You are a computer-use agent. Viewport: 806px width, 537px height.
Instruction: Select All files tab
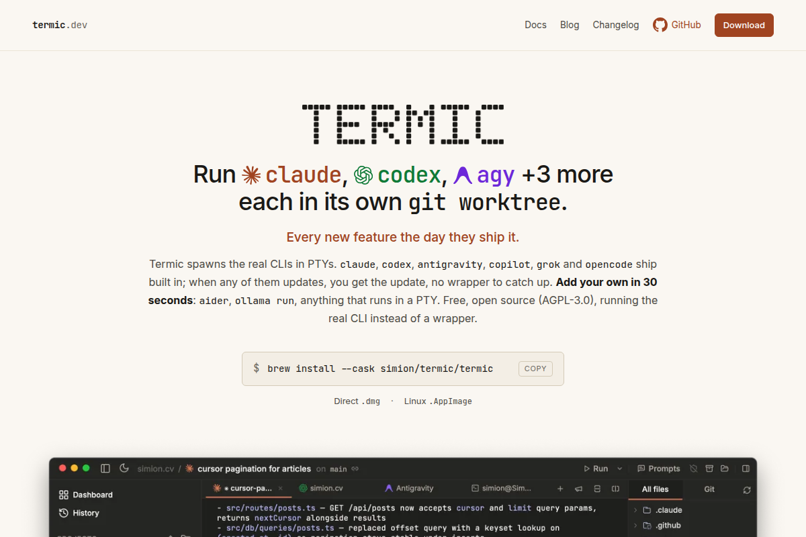coord(656,489)
